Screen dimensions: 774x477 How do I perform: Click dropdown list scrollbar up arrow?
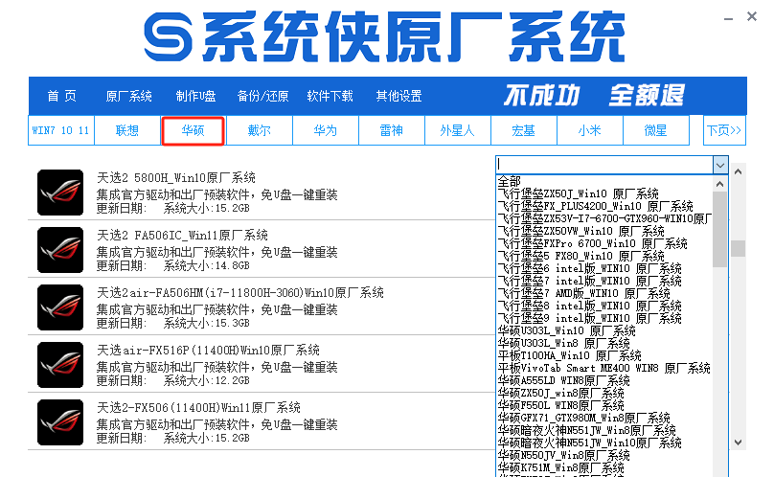pyautogui.click(x=720, y=184)
